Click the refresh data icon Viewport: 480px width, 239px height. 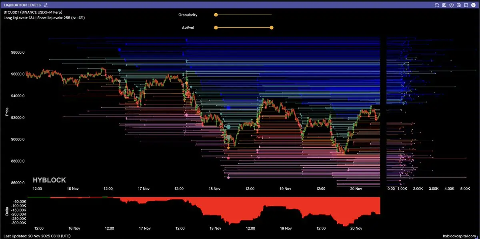point(437,5)
